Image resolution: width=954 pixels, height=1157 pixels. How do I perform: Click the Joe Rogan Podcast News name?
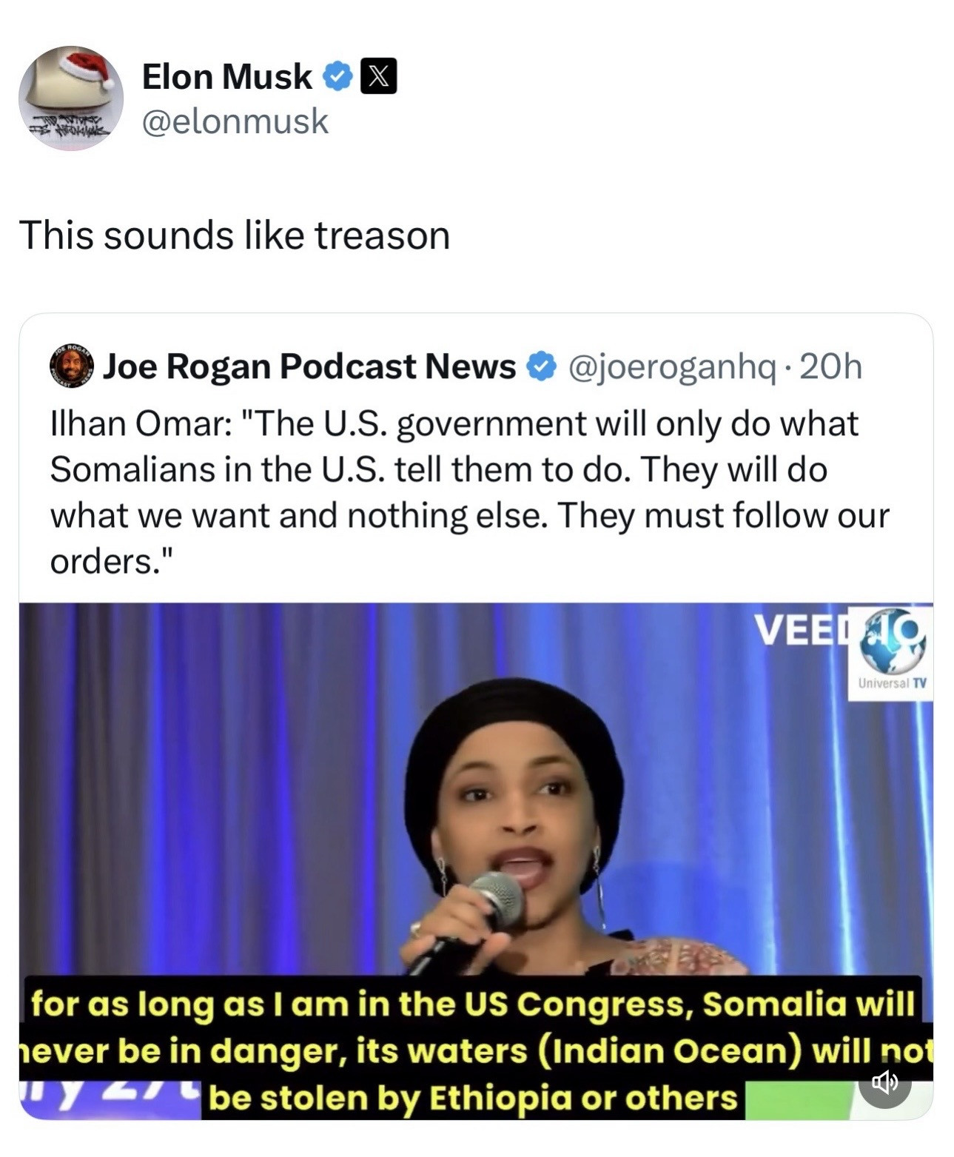pos(309,366)
